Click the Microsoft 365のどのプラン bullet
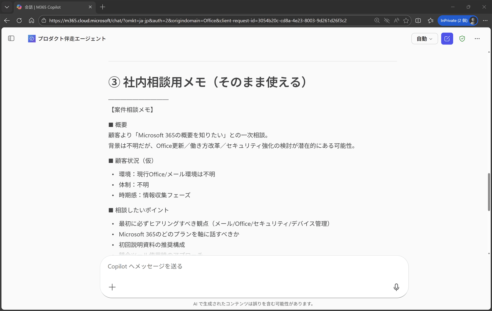 pos(179,234)
